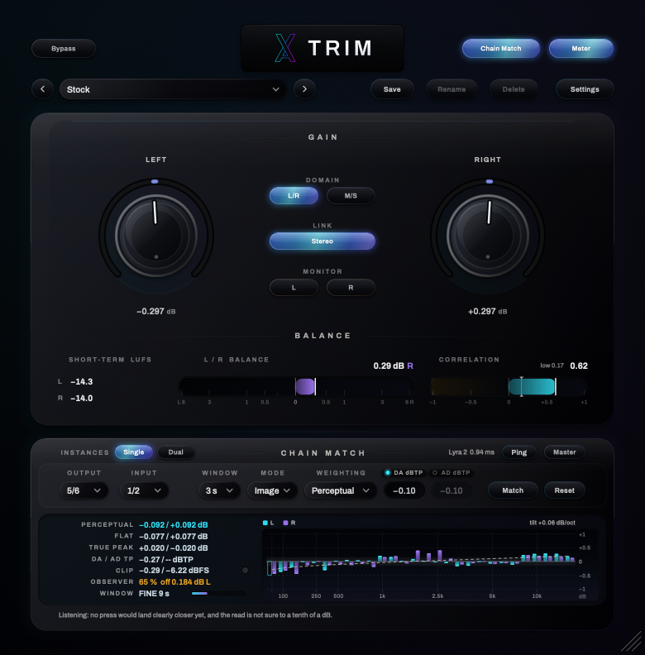645x655 pixels.
Task: Select L/R domain
Action: point(294,195)
